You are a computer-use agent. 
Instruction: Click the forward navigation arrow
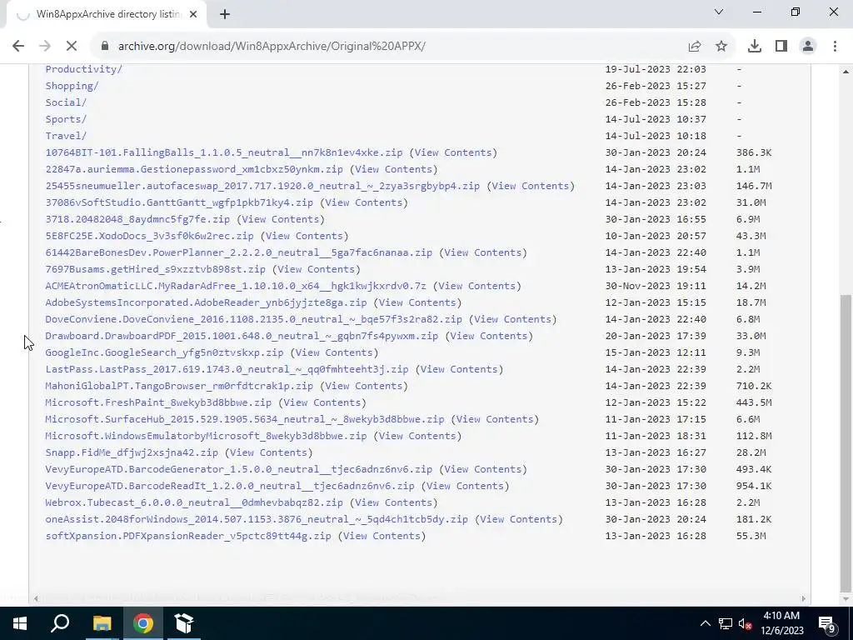click(x=45, y=47)
